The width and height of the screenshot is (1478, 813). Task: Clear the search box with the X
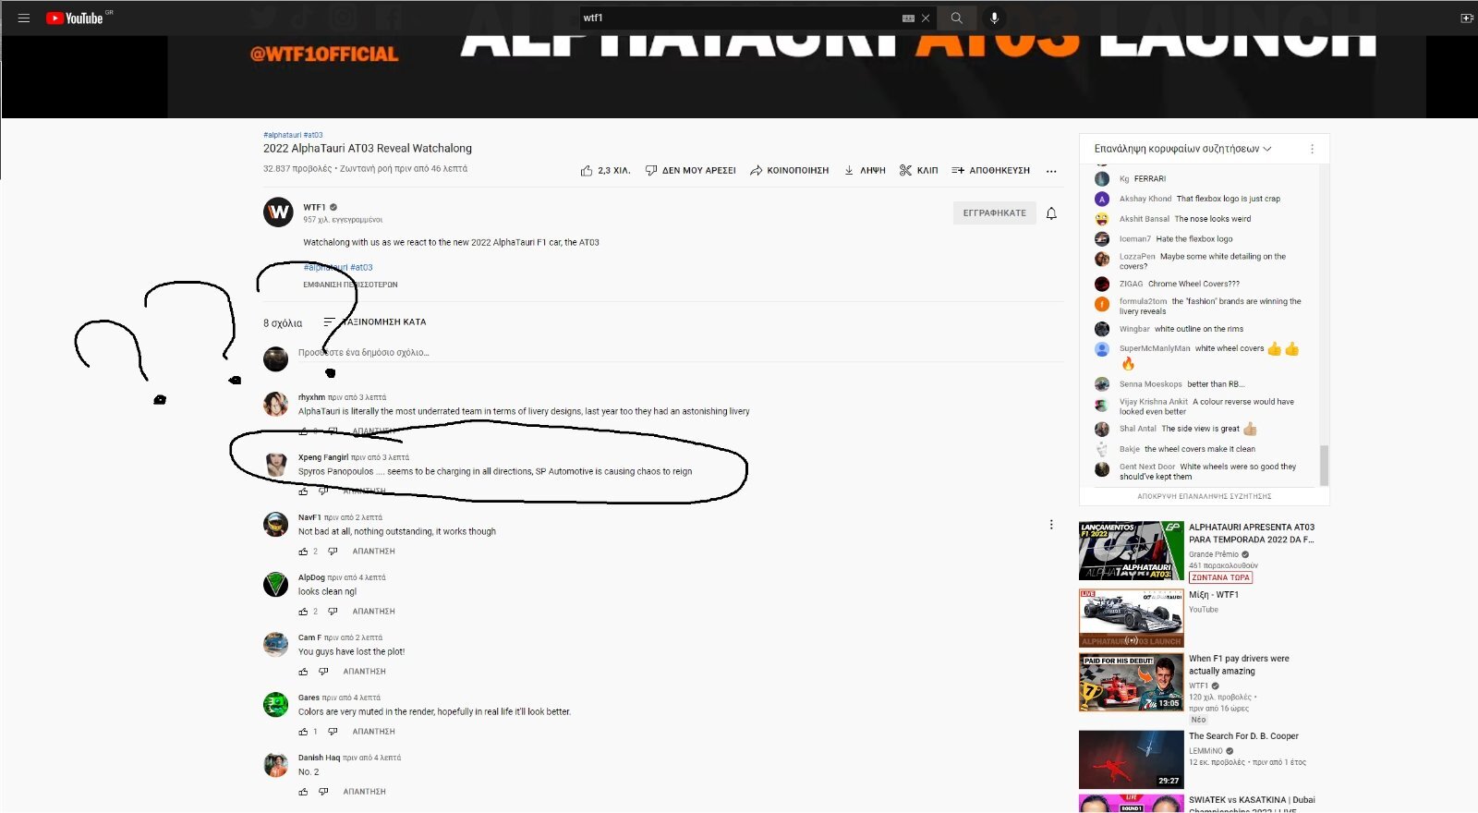pyautogui.click(x=925, y=18)
